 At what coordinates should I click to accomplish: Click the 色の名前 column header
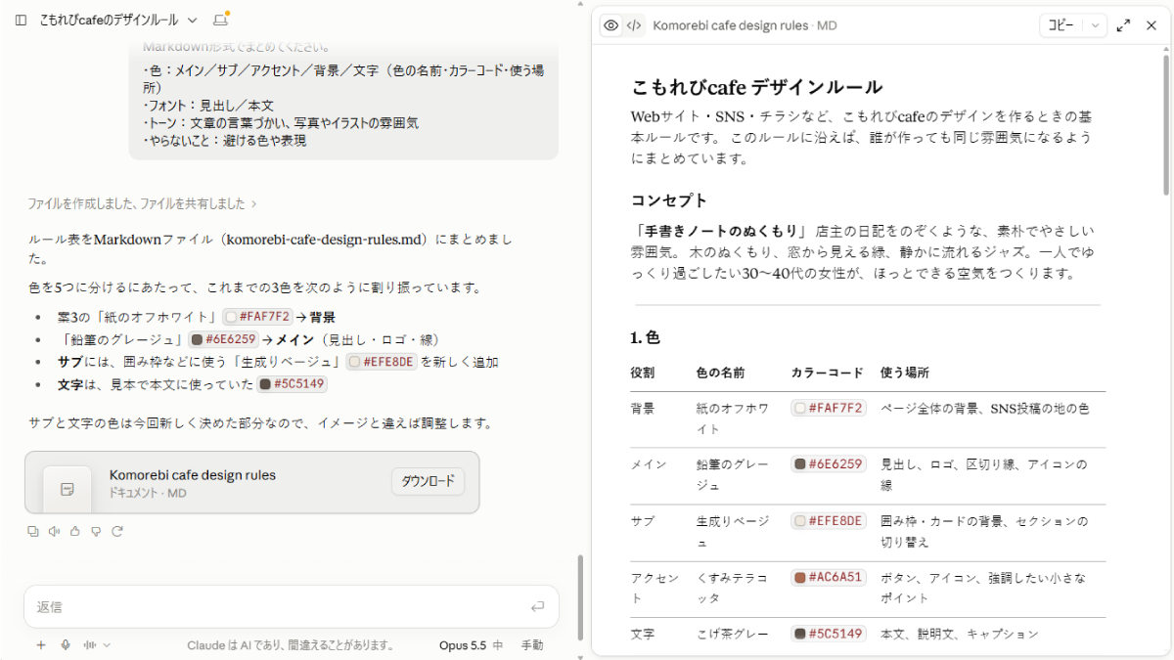point(720,373)
